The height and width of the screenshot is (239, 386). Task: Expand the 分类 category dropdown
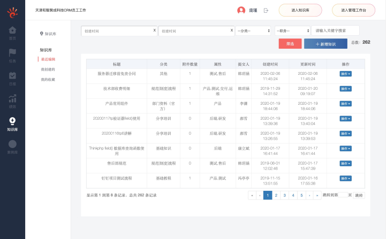(253, 31)
